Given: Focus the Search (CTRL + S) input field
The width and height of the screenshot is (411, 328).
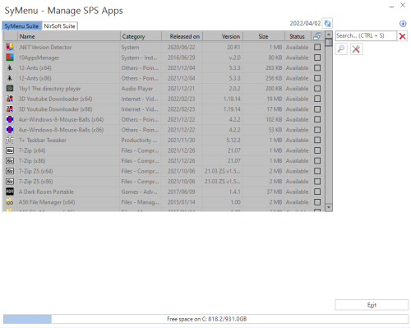Looking at the screenshot, I should (x=366, y=36).
